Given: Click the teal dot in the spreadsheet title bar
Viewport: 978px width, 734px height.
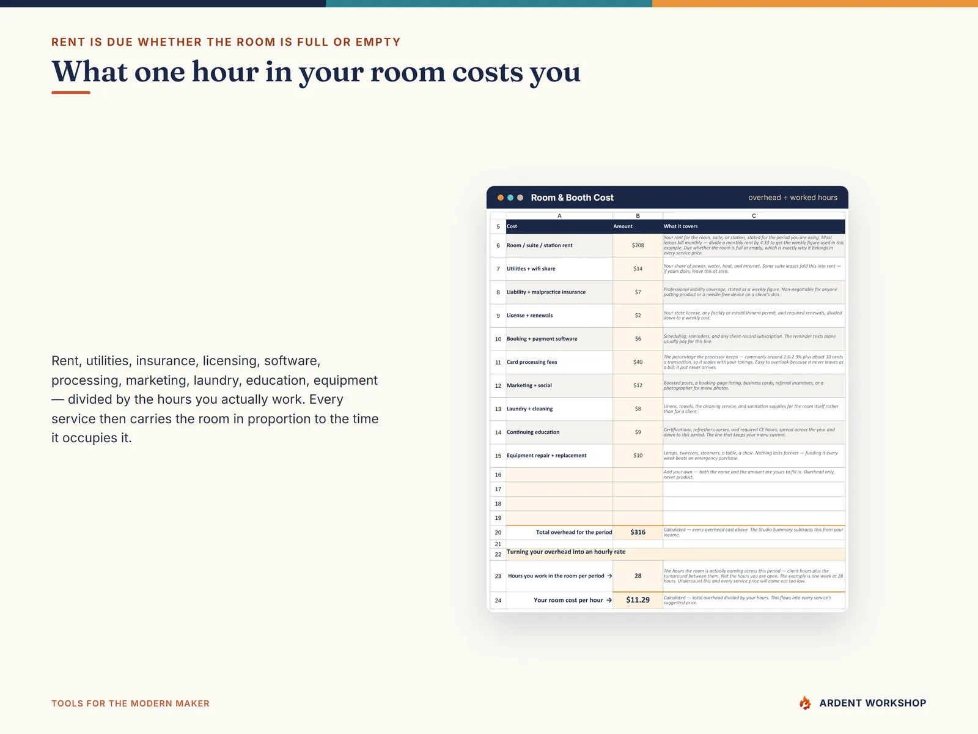Looking at the screenshot, I should [510, 198].
